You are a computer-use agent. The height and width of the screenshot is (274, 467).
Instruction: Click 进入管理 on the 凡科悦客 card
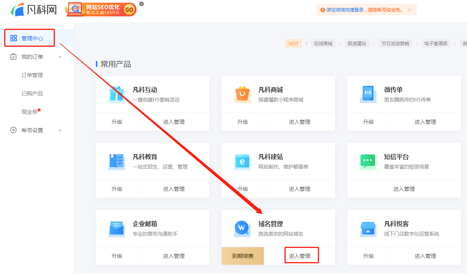(425, 256)
